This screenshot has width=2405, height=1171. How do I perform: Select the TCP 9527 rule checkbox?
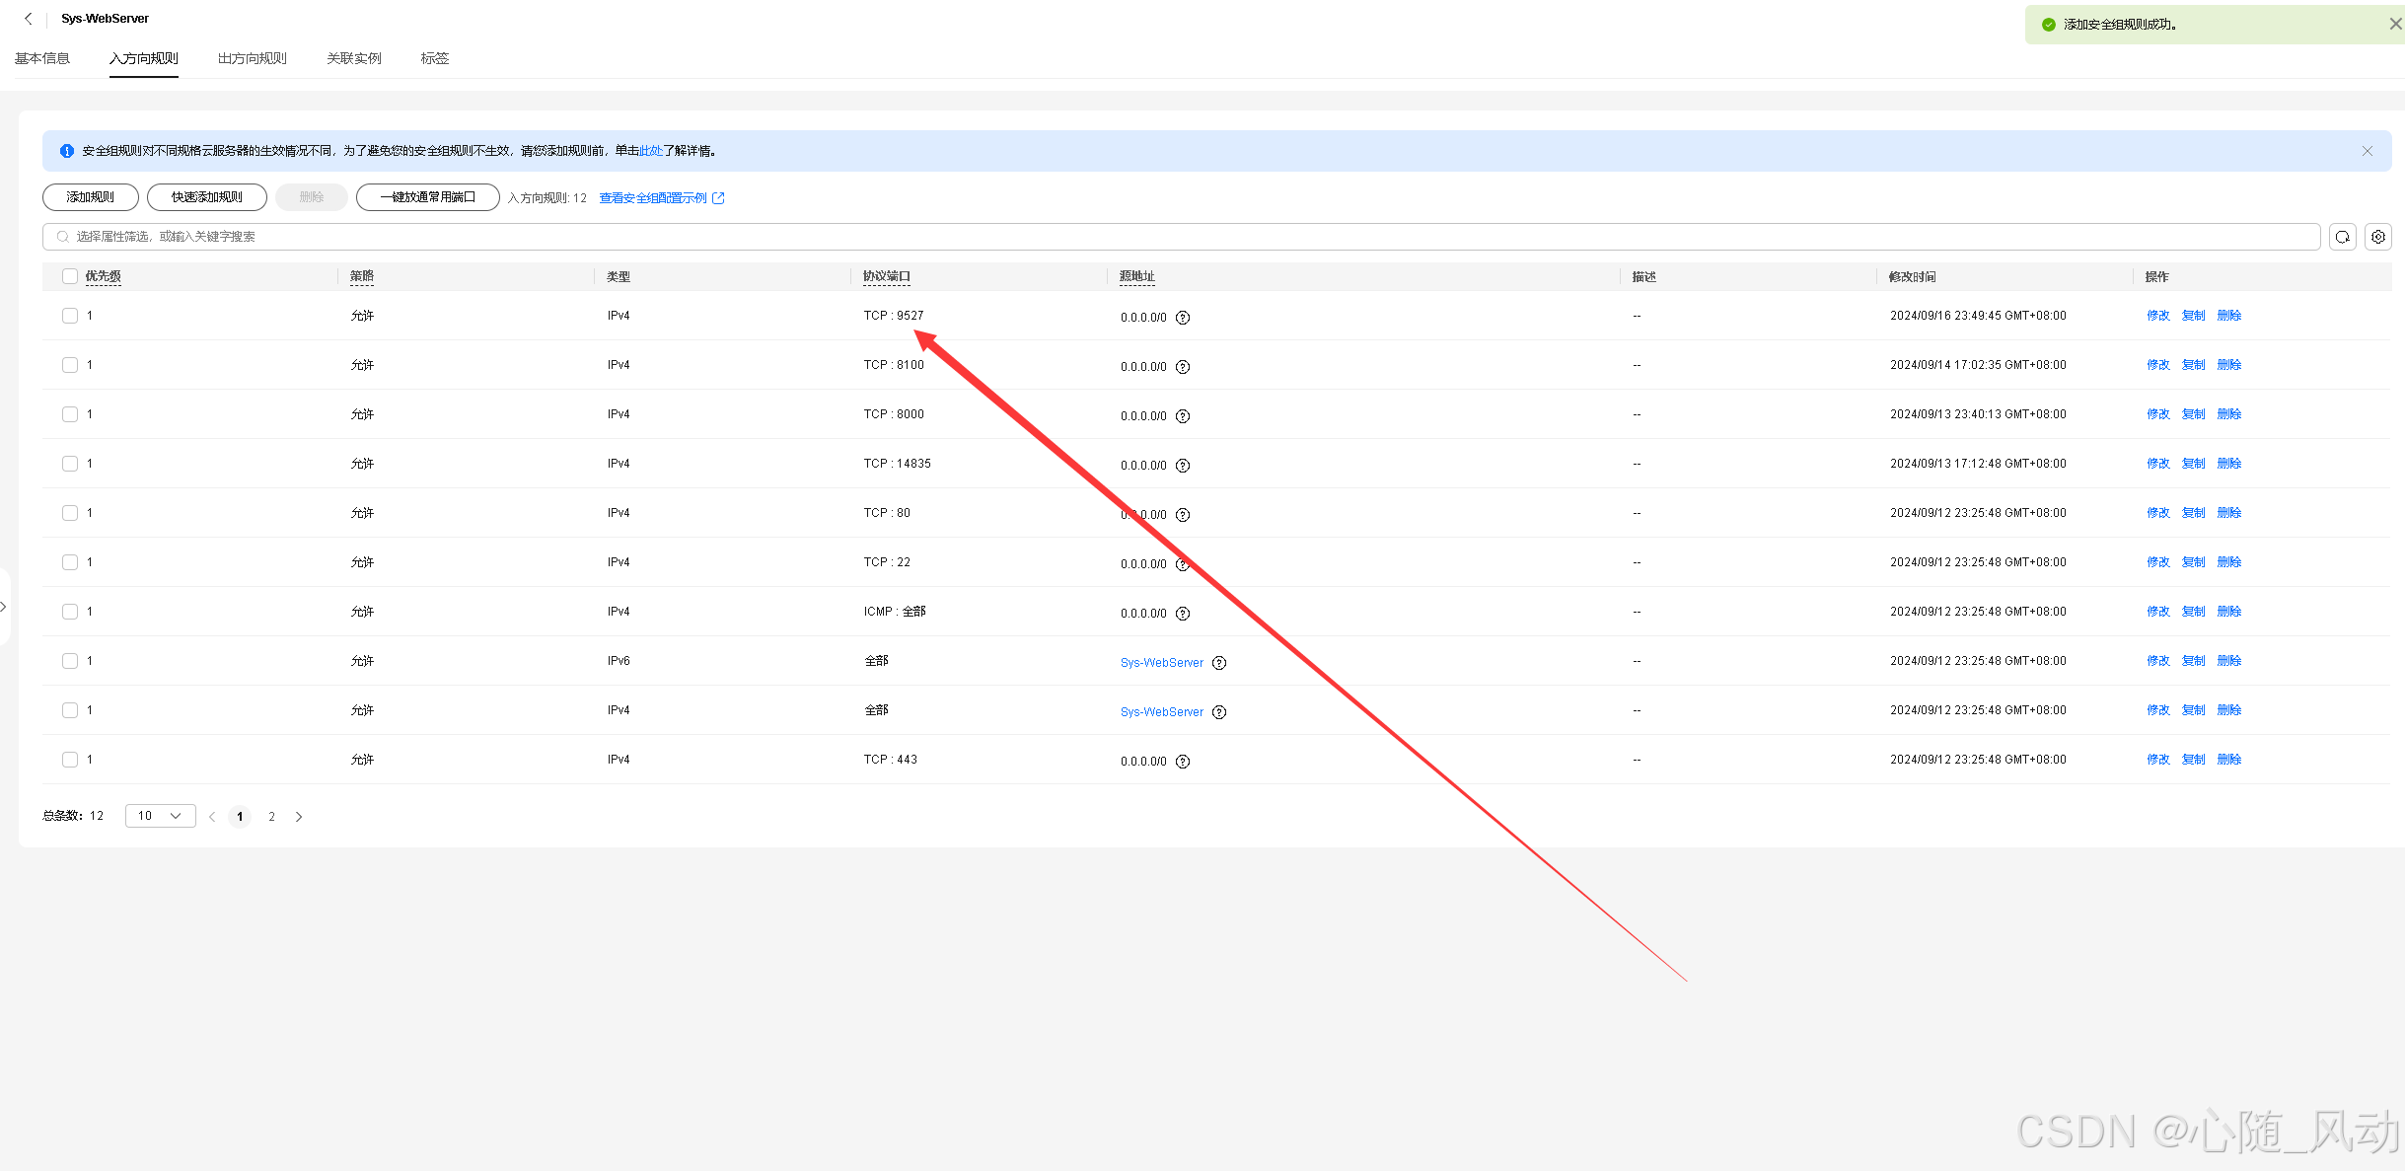pos(70,316)
